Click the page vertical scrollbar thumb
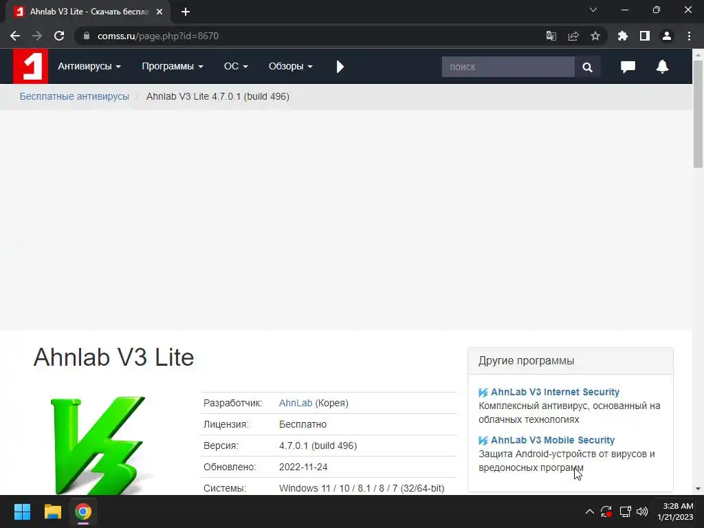 (x=698, y=114)
